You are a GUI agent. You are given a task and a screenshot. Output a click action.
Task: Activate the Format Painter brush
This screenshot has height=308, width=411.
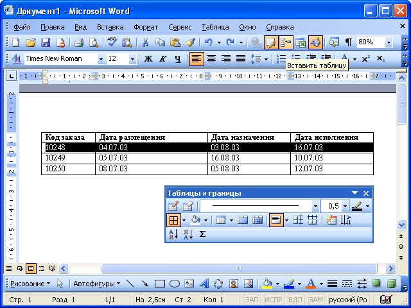(x=190, y=42)
